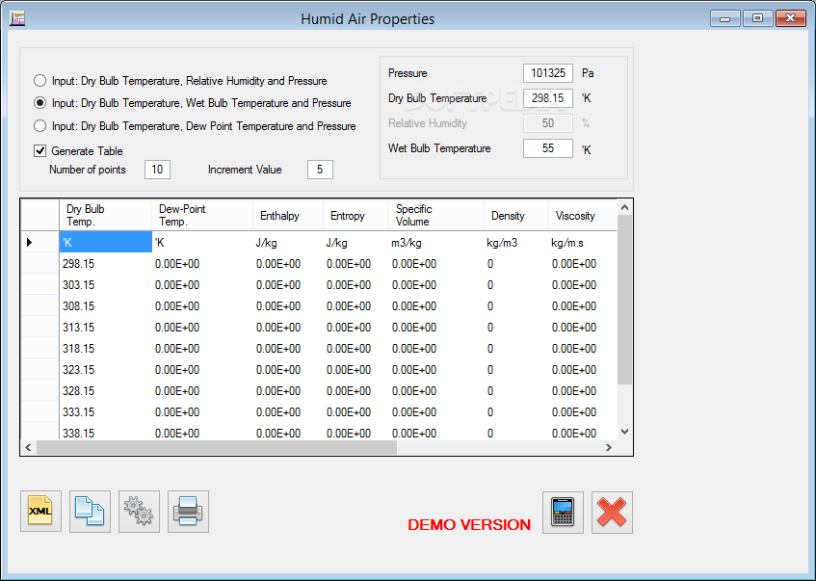This screenshot has height=581, width=816.
Task: Click the Viscosity column header
Action: click(582, 215)
